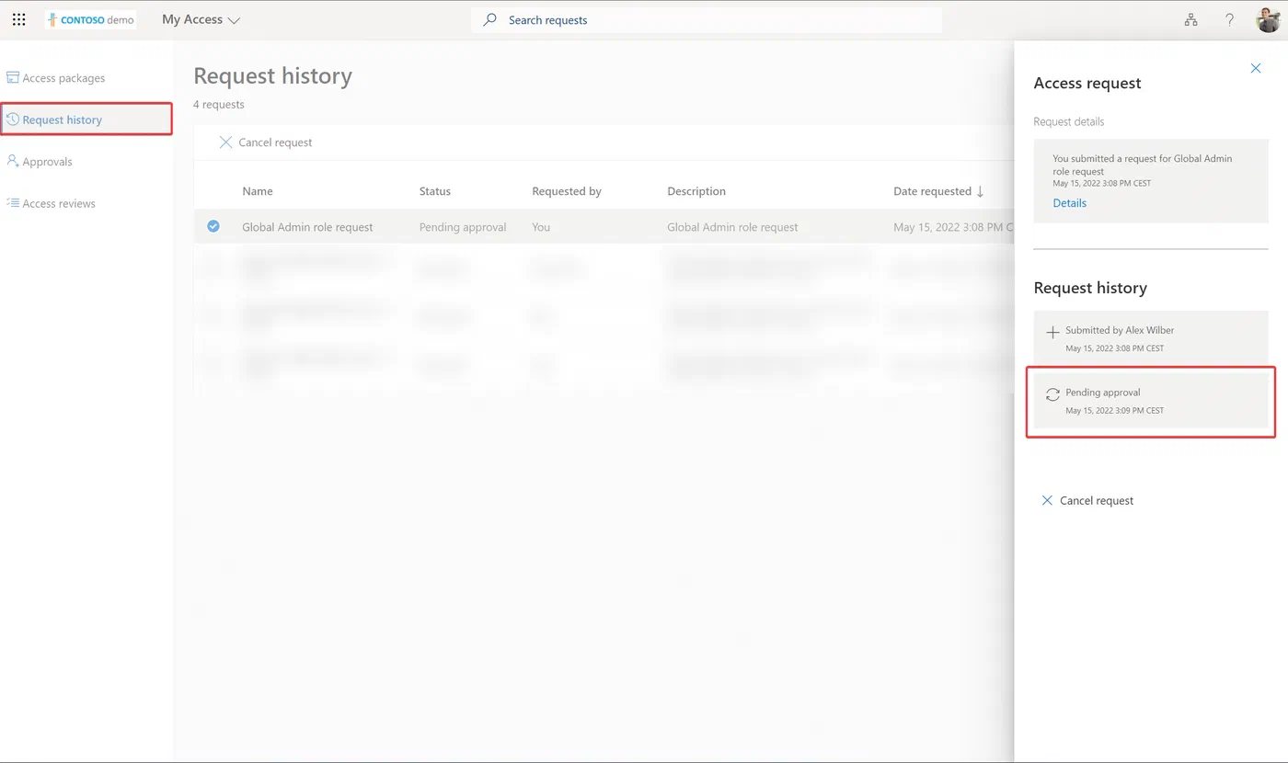
Task: Click Cancel request in the side panel
Action: coord(1087,501)
